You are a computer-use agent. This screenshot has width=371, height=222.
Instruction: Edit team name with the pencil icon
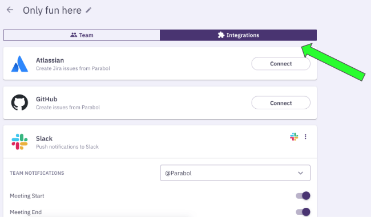(88, 10)
